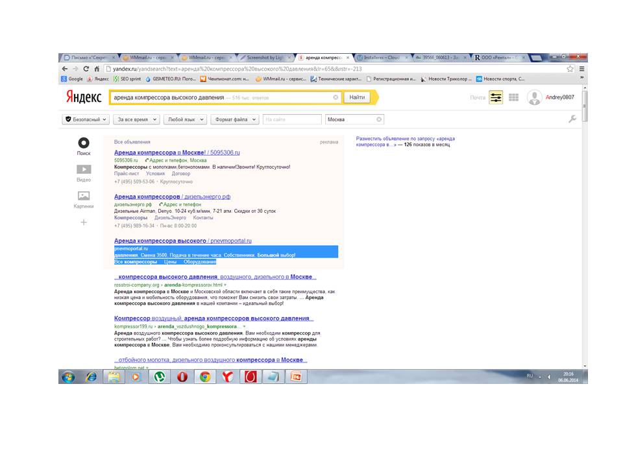
Task: Switch to the Письмо «Секрет browser tab
Action: pos(89,58)
